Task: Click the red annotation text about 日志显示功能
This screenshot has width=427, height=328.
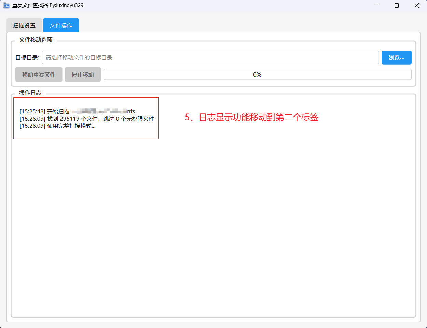Action: (x=251, y=117)
